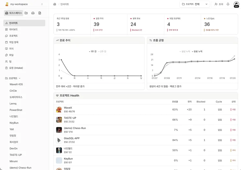Screen dimensions: 241x170
Task: Click the 작업 항목 calendar icon
Action: 6,42
